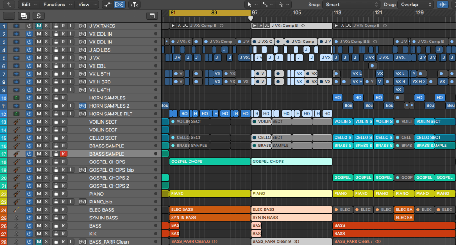
Task: Click the add new track plus button
Action: pyautogui.click(x=9, y=16)
